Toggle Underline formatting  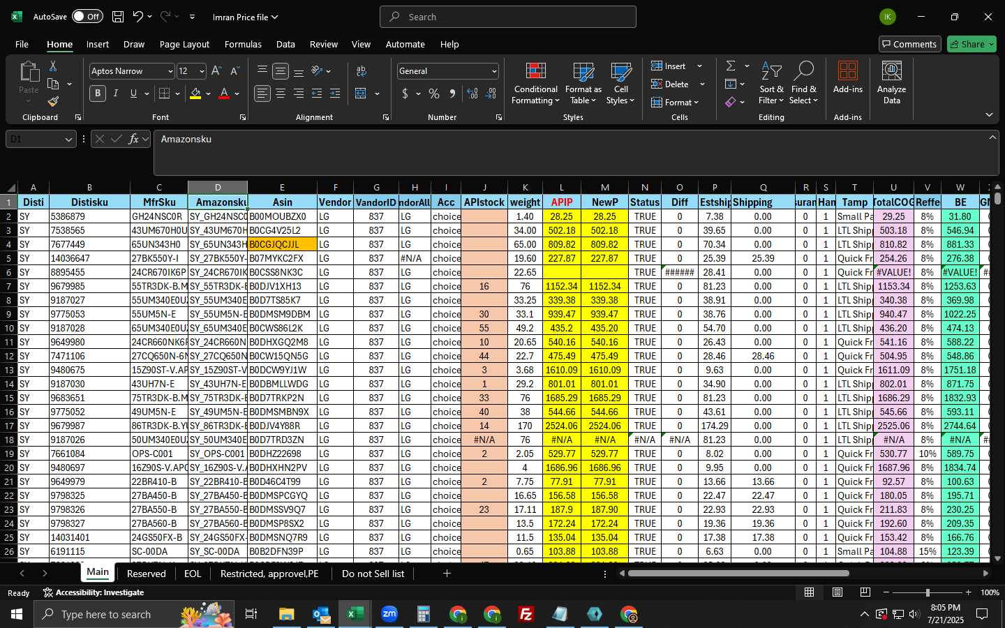pyautogui.click(x=133, y=94)
